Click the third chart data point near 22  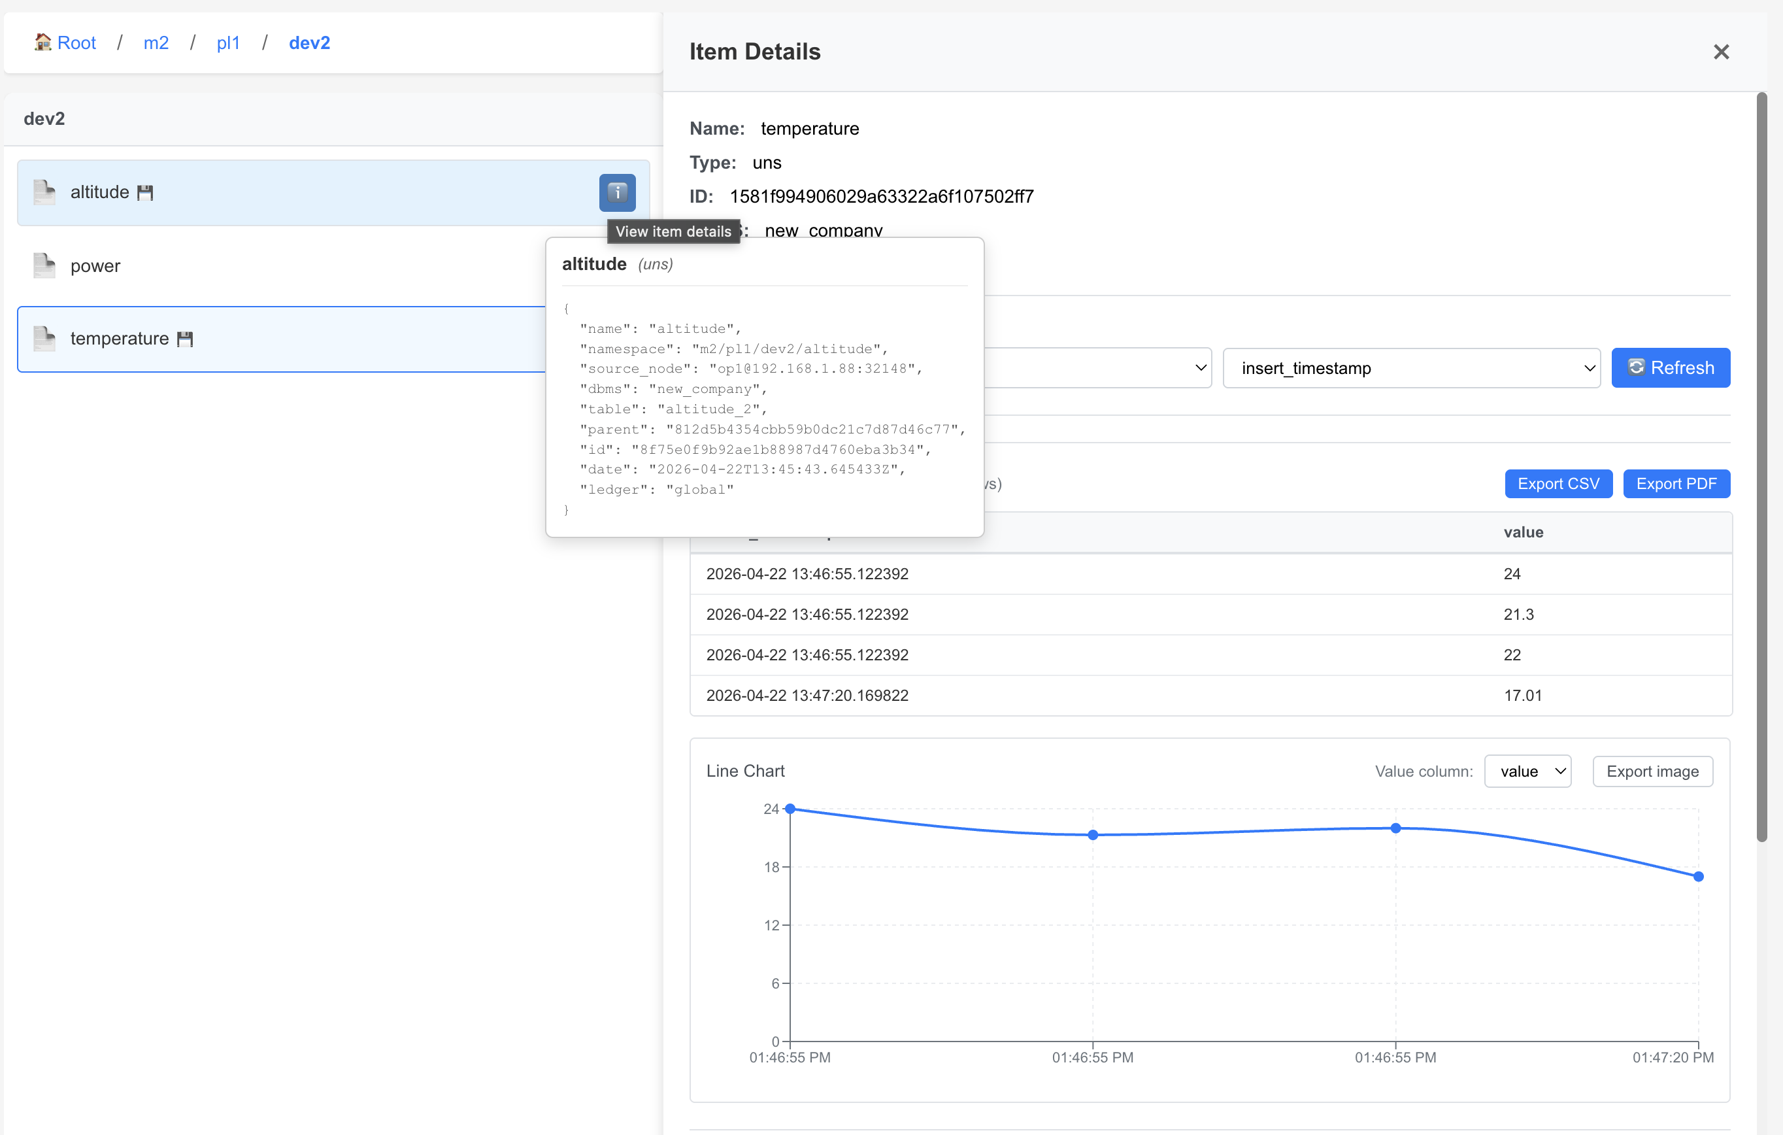coord(1395,828)
